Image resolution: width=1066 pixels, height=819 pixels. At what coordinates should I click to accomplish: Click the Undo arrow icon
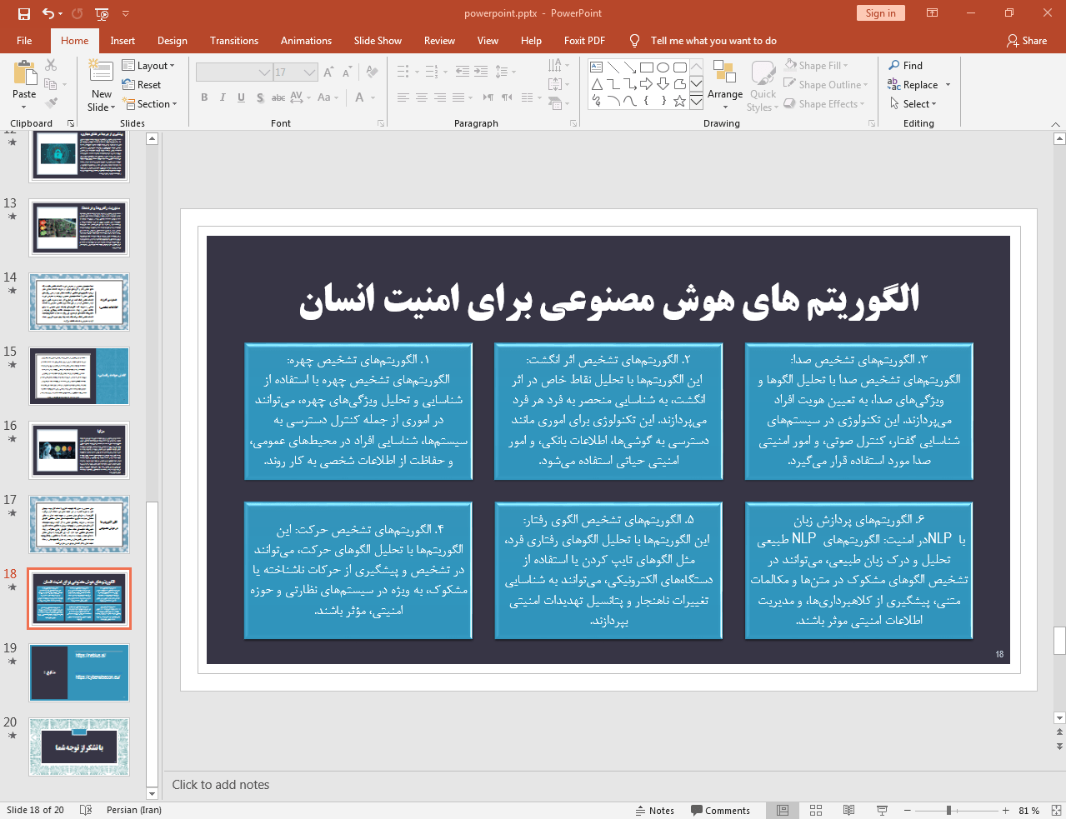pos(48,13)
